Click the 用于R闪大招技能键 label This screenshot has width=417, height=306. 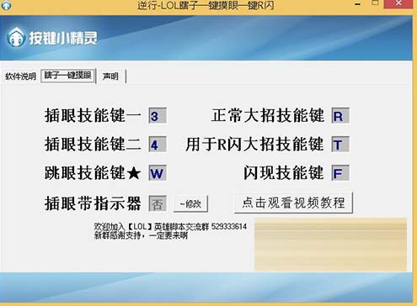(254, 144)
